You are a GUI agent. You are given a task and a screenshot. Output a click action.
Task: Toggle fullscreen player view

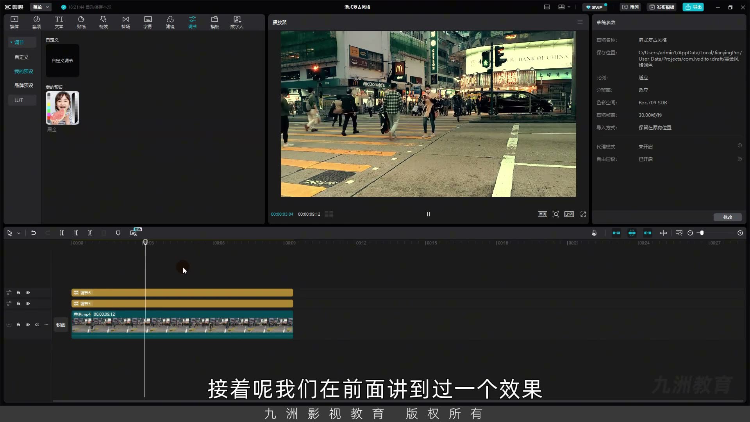click(583, 214)
